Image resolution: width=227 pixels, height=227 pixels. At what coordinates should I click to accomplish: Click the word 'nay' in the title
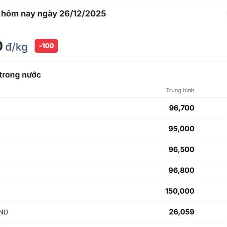(29, 14)
